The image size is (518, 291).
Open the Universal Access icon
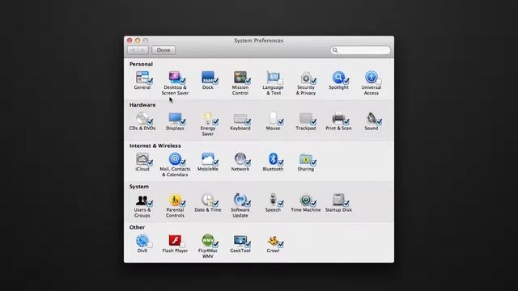pos(371,78)
